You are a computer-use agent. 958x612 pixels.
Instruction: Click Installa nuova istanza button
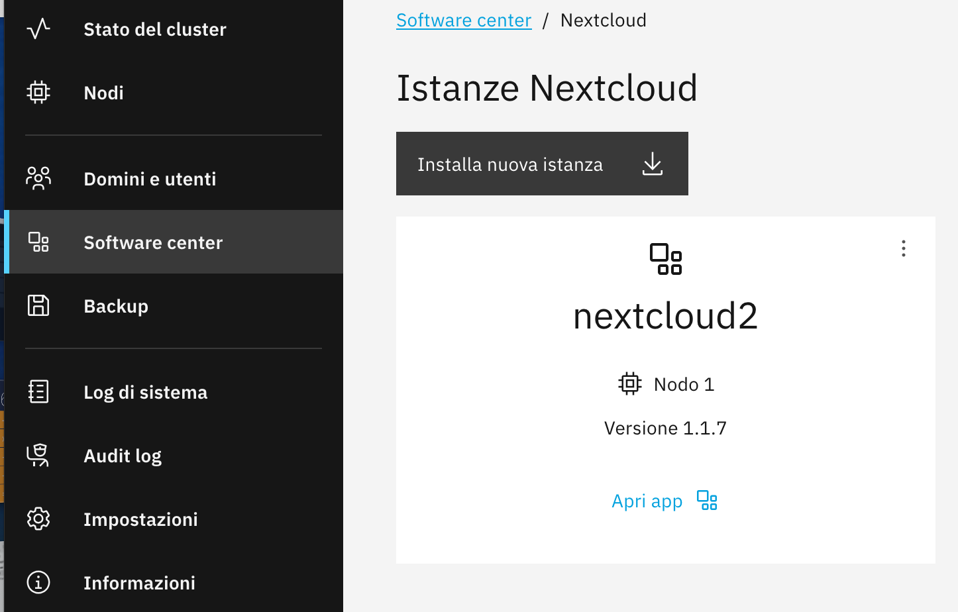tap(542, 164)
